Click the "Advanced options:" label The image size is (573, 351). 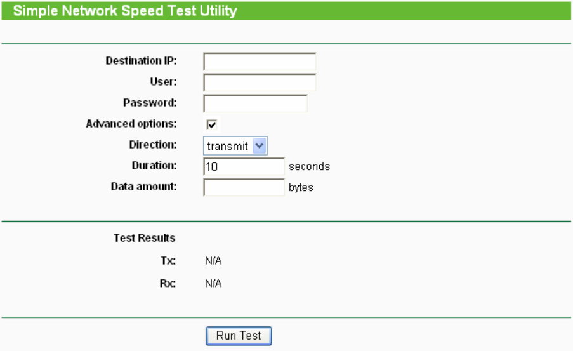[131, 124]
